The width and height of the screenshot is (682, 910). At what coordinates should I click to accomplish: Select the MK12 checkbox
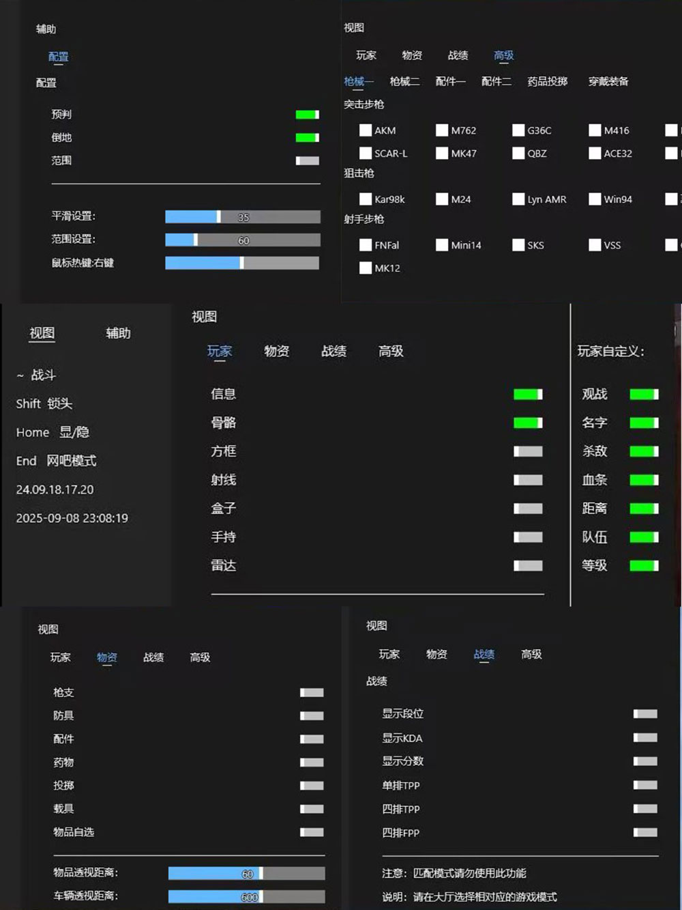pyautogui.click(x=366, y=268)
